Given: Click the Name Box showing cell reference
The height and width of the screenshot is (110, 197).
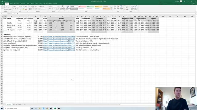Looking at the screenshot, I should point(4,13).
